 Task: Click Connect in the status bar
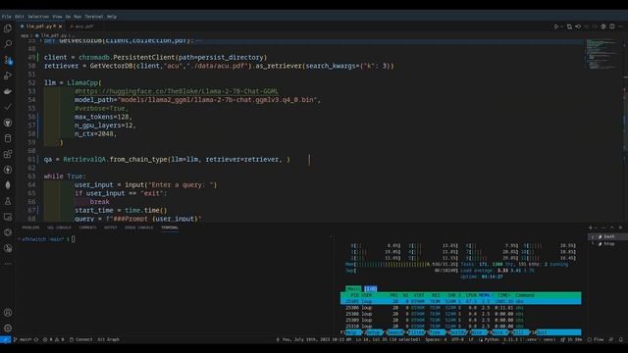(80, 339)
